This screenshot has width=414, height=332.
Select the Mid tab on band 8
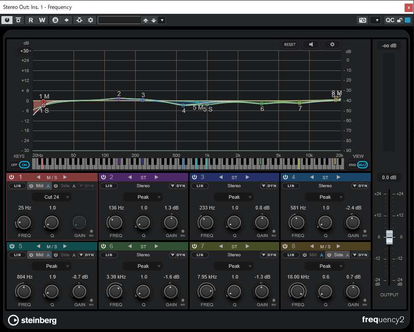tap(313, 255)
